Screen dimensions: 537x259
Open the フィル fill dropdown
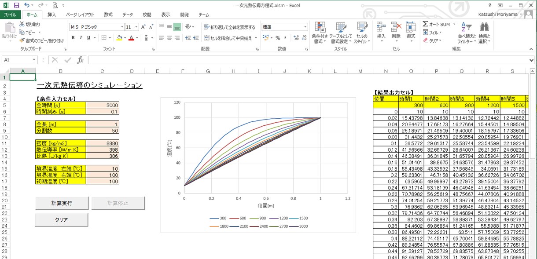(432, 33)
